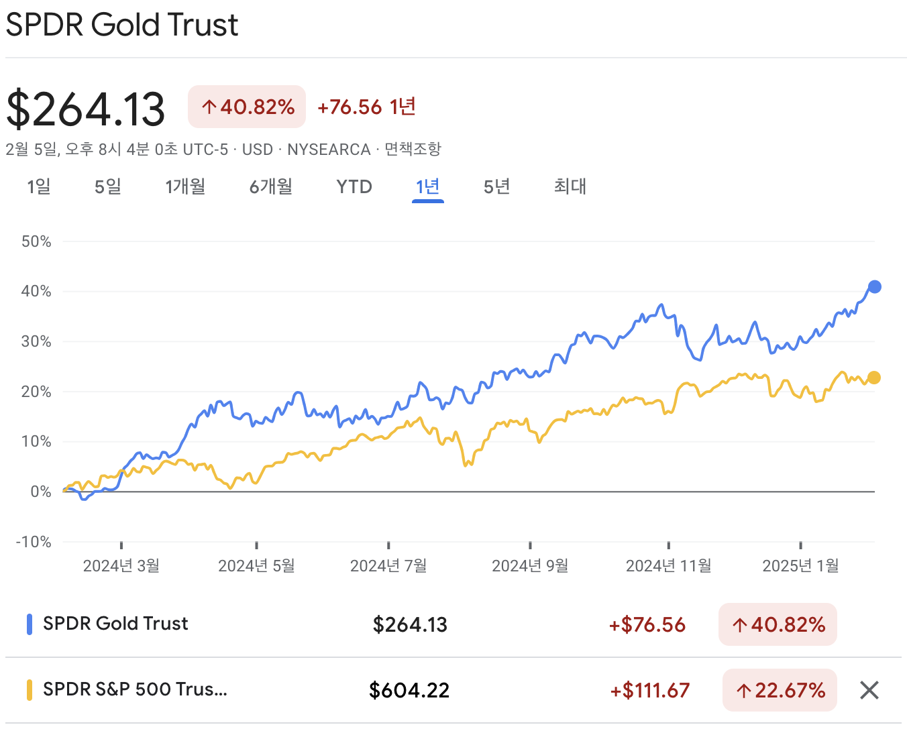Select the yellow S&P 500 color indicator
The width and height of the screenshot is (907, 731).
pyautogui.click(x=28, y=689)
